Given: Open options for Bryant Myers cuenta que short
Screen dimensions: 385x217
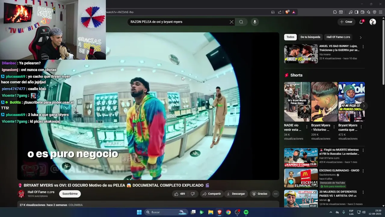Looking at the screenshot, I should point(361,127).
